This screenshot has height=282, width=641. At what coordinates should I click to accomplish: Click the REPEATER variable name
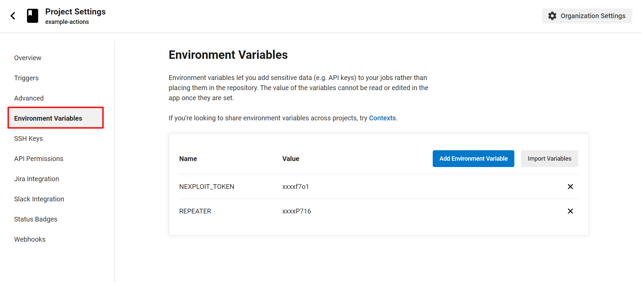click(195, 211)
